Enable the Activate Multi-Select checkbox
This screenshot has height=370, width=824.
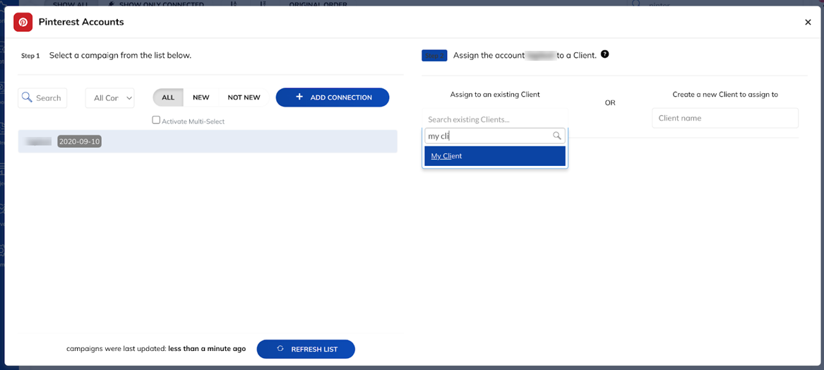(x=156, y=120)
